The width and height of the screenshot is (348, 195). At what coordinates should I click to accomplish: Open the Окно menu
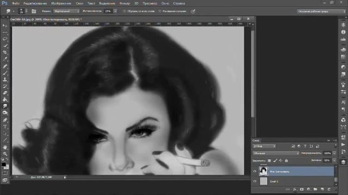[x=165, y=3]
